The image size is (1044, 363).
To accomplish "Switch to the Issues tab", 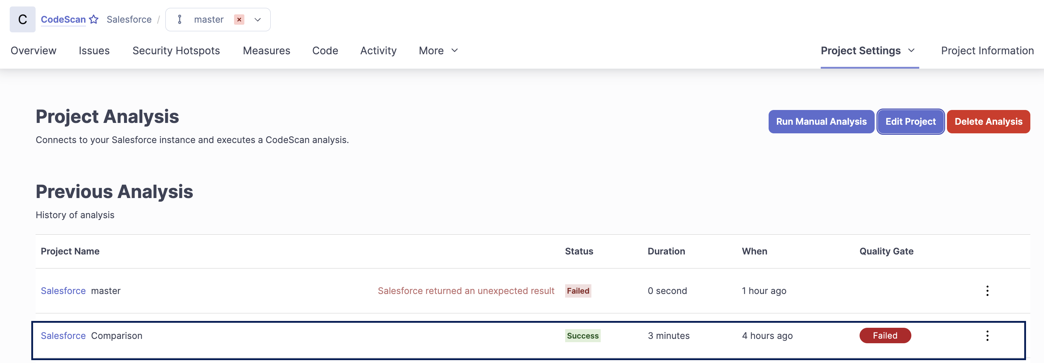I will (94, 51).
